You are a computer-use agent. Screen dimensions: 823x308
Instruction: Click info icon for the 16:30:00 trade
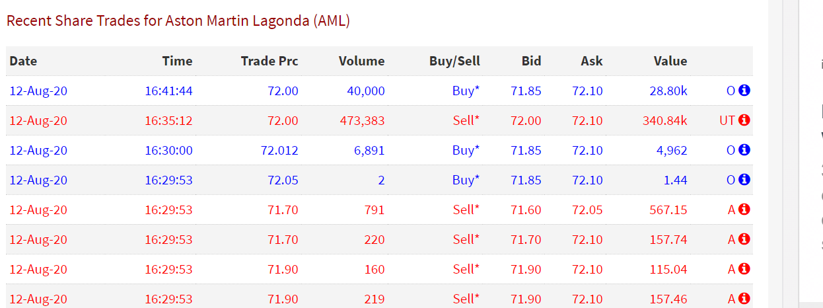[744, 150]
